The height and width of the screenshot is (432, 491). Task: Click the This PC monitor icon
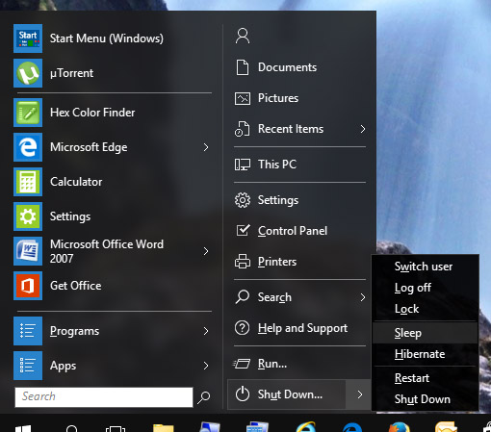pyautogui.click(x=243, y=165)
